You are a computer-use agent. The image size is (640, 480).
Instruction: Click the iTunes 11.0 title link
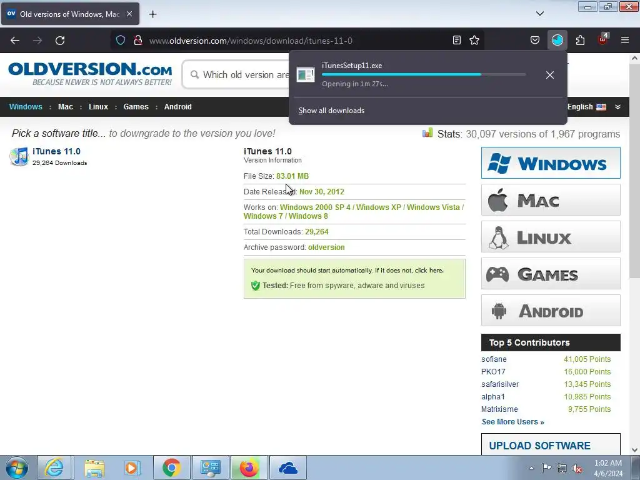(56, 151)
